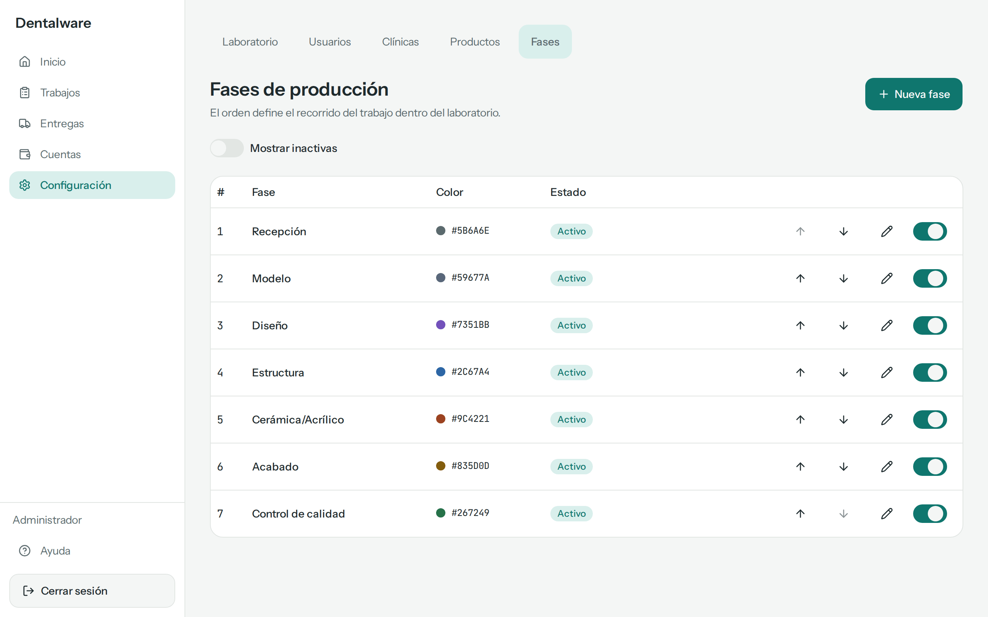Screen dimensions: 988x617
Task: Edit the Cerámica/Acrílico phase
Action: [887, 420]
